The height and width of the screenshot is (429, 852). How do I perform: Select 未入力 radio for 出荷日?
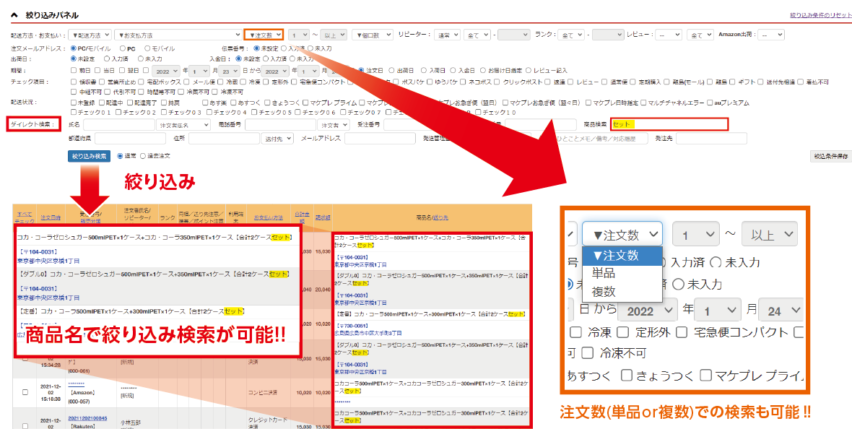(141, 58)
